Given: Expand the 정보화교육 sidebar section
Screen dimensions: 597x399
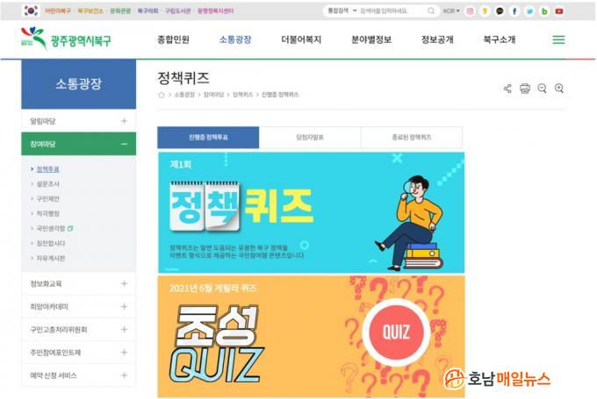Looking at the screenshot, I should click(x=79, y=284).
